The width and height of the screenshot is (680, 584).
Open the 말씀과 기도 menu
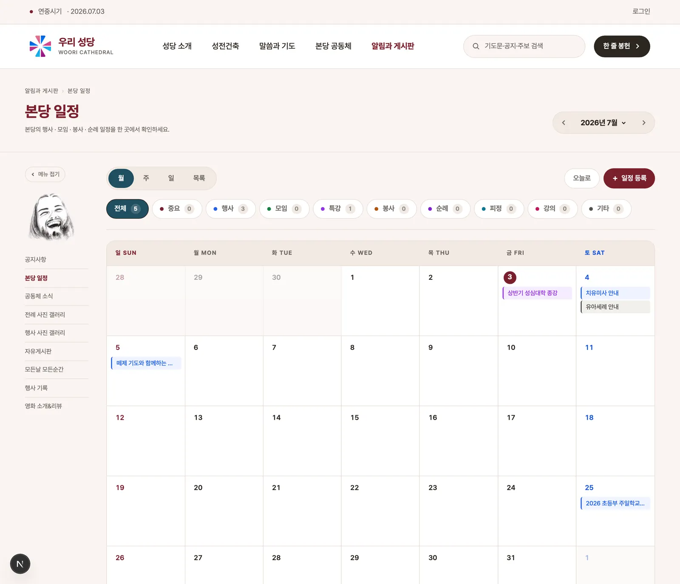pos(277,46)
